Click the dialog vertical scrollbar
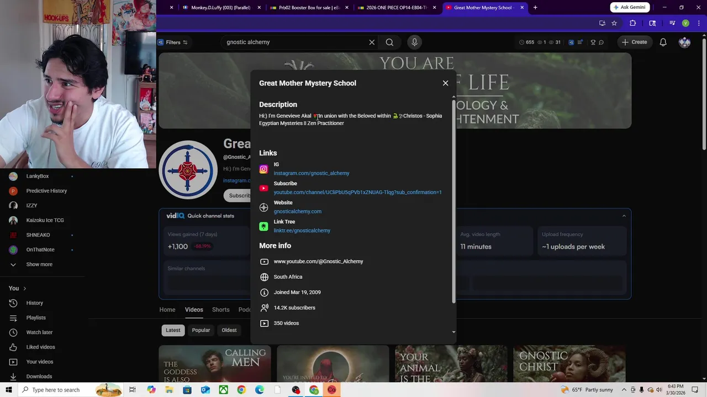 [x=454, y=201]
